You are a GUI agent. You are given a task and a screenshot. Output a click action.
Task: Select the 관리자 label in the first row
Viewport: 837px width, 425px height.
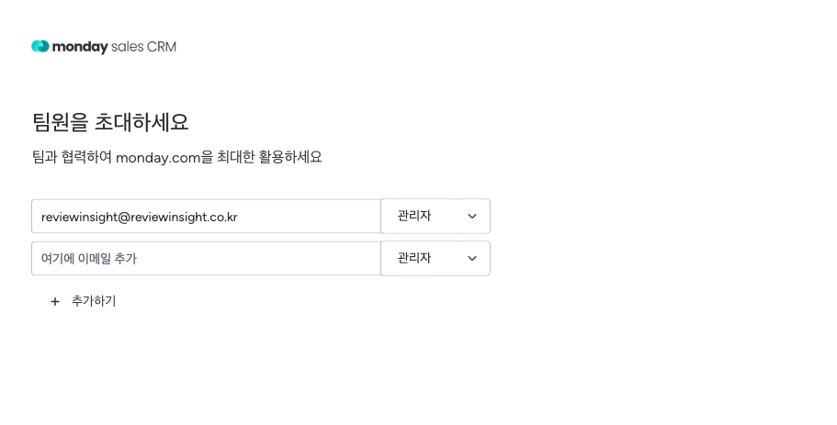coord(414,217)
